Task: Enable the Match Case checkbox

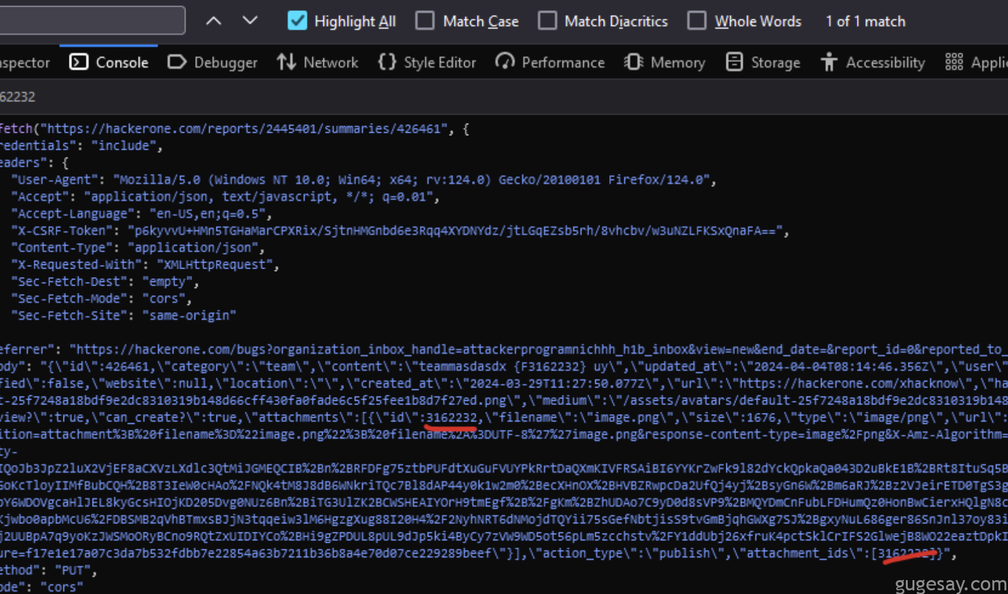Action: click(425, 21)
